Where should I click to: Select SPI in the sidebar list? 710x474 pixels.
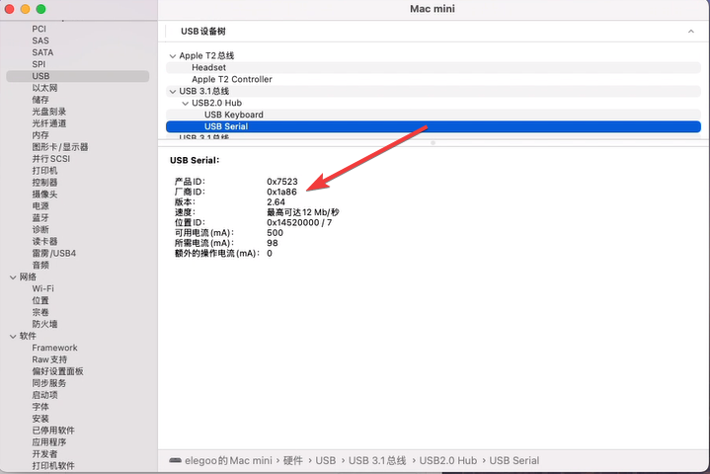(x=39, y=64)
